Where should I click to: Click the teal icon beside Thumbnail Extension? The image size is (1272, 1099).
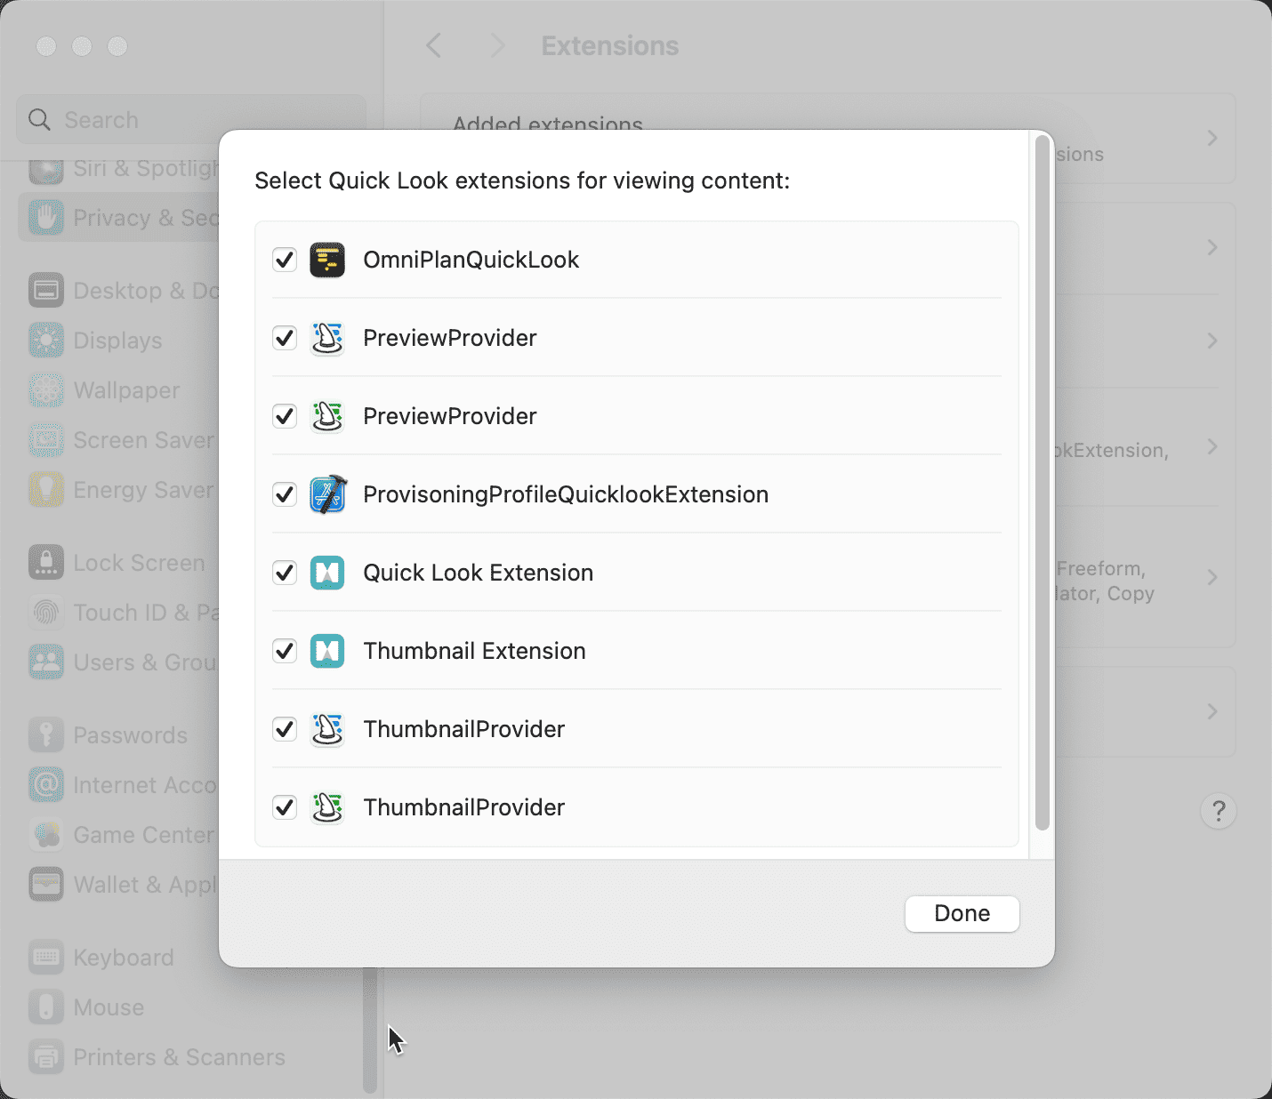point(327,651)
